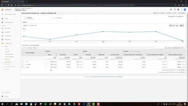Open the Behaviour sidebar icon
The height and width of the screenshot is (106, 188).
[x=3, y=40]
